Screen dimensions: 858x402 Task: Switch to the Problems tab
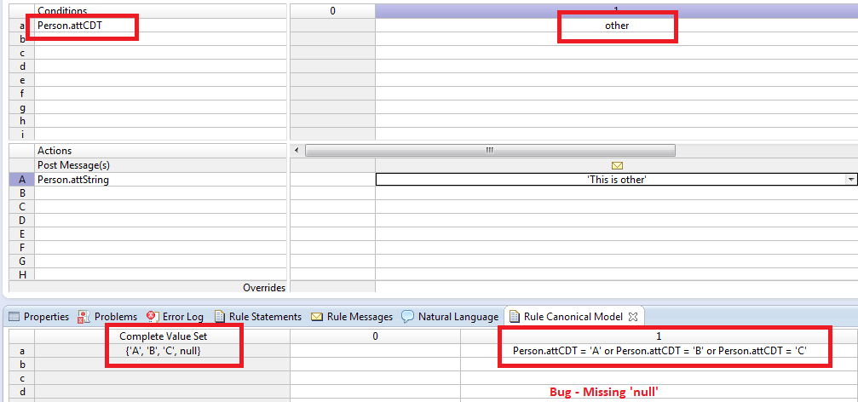tap(108, 317)
